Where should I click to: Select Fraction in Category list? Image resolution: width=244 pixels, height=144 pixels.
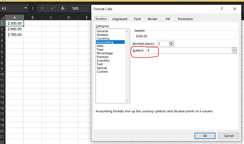click(x=110, y=57)
